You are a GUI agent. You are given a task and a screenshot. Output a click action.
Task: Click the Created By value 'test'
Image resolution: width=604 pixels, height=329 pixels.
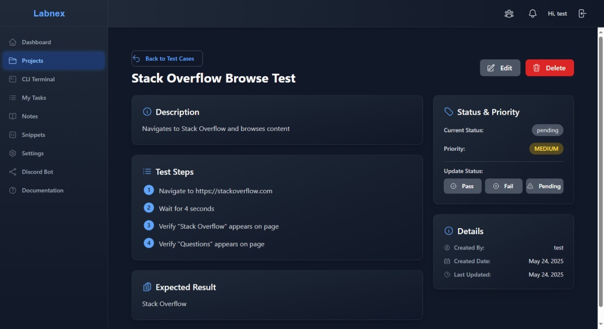tap(559, 247)
